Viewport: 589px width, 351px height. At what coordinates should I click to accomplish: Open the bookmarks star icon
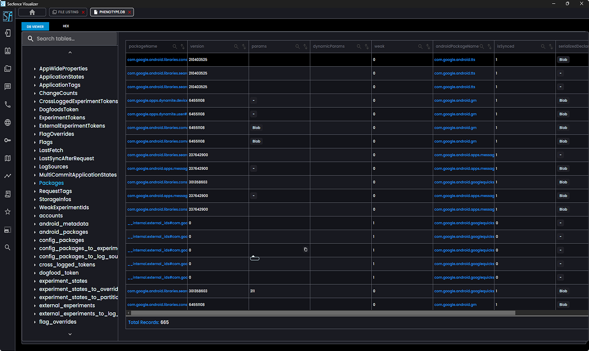pyautogui.click(x=7, y=212)
